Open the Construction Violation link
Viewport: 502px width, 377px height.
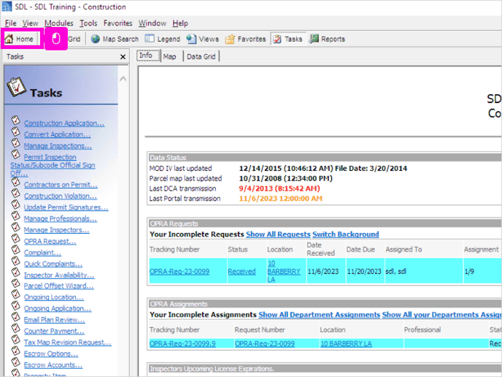click(60, 196)
